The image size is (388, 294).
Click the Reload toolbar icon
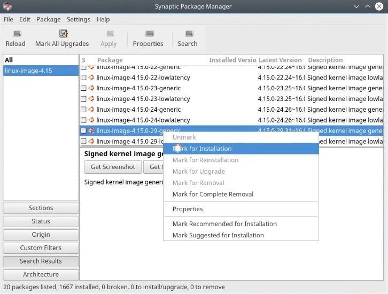click(x=17, y=33)
